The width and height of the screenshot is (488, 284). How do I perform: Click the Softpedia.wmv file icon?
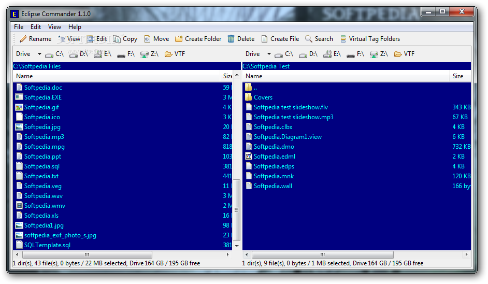(19, 206)
